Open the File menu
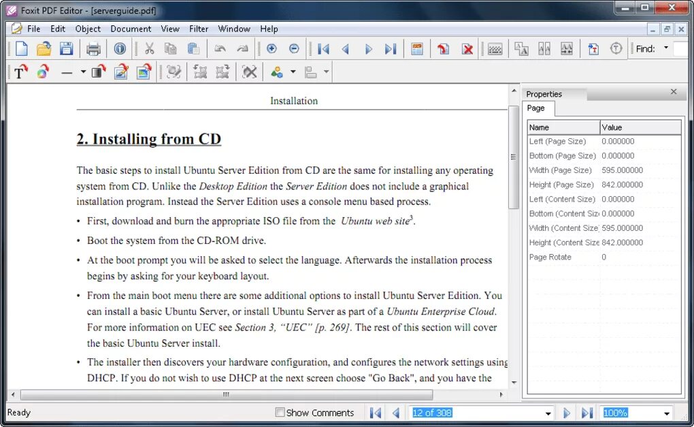The height and width of the screenshot is (427, 694). (x=33, y=29)
